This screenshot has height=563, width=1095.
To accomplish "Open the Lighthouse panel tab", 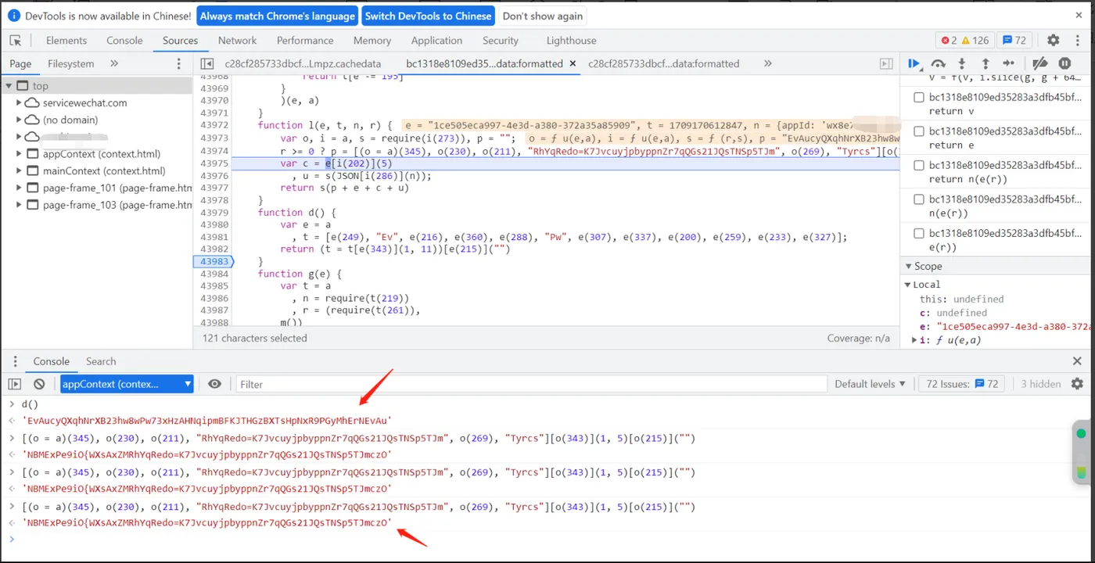I will tap(571, 41).
